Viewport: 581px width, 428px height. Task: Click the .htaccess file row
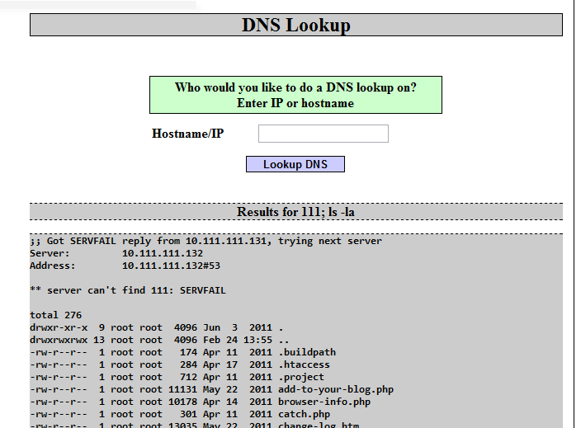180,365
